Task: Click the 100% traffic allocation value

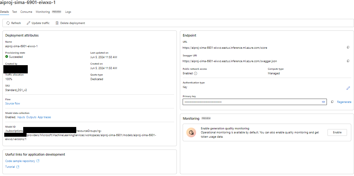Action: (9, 79)
